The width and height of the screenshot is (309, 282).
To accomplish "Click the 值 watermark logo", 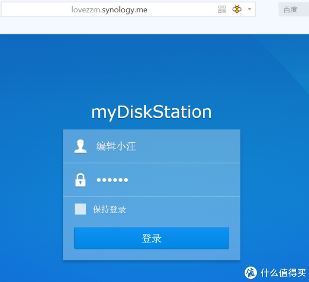I will tap(250, 272).
